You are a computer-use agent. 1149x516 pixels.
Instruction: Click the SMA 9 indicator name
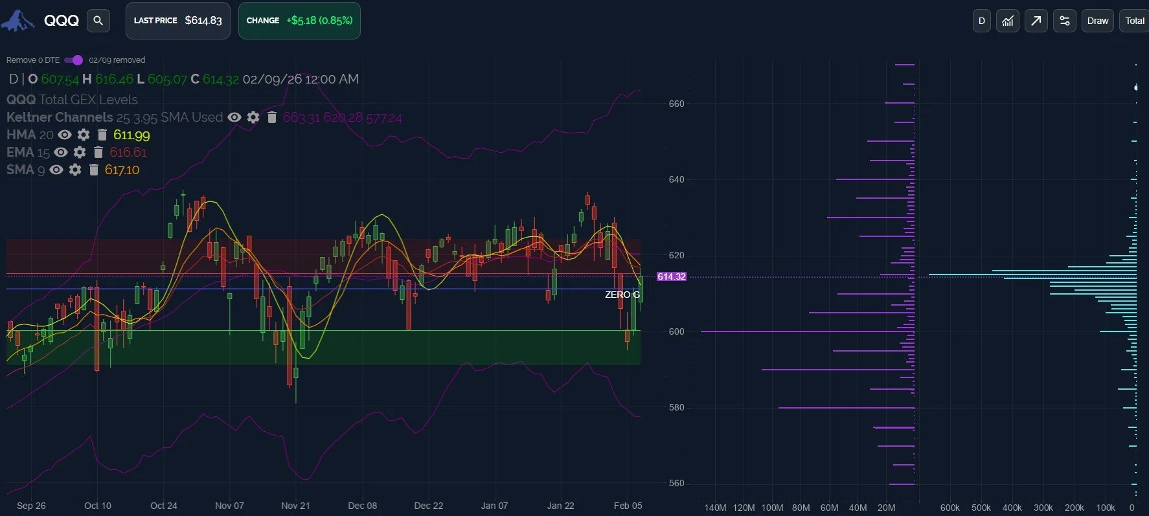[x=26, y=170]
